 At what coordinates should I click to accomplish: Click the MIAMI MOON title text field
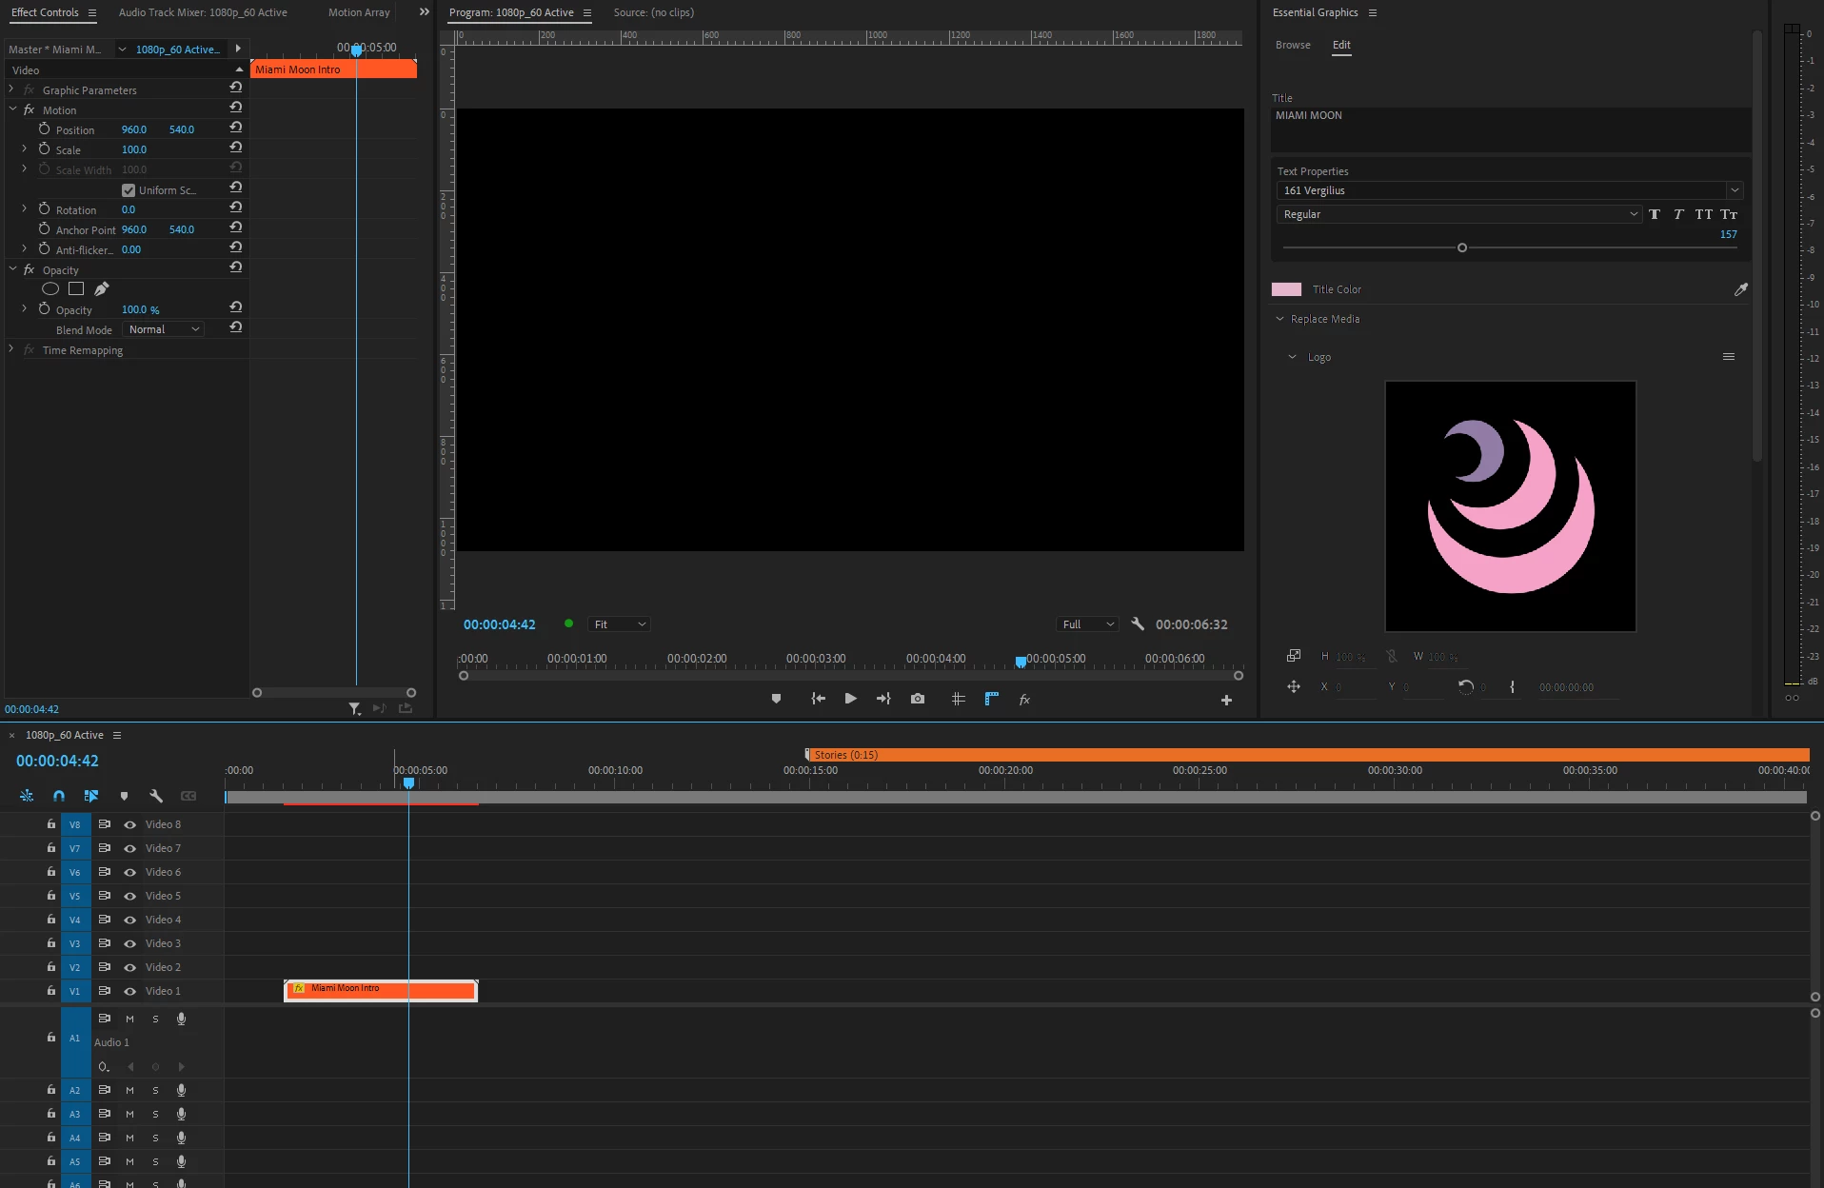pos(1510,129)
